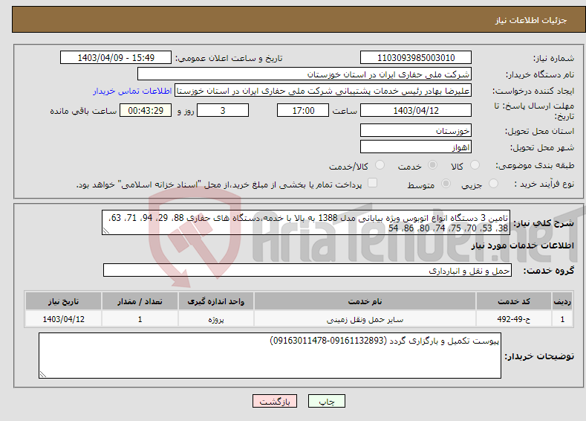
Task: Click the remaining time 00:43:29 field
Action: [x=146, y=110]
